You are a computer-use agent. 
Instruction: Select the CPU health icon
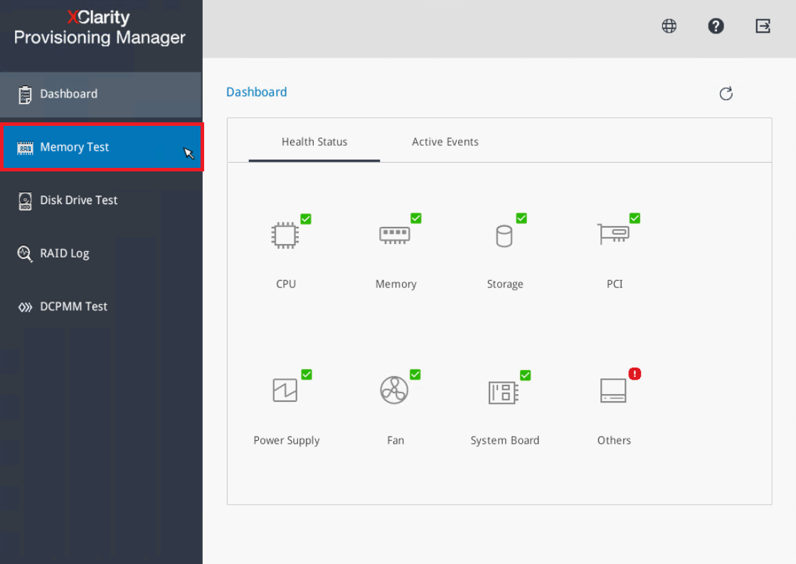click(x=285, y=235)
